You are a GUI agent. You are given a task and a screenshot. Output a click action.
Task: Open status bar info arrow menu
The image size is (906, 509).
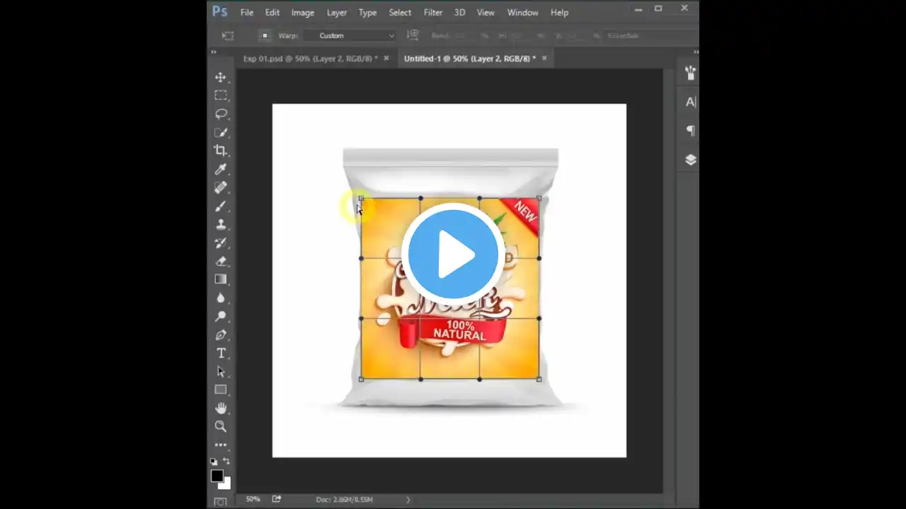[x=408, y=500]
